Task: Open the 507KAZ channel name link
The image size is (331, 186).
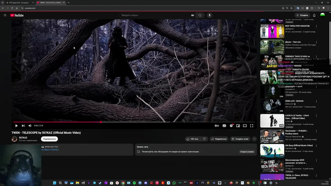Action: (x=23, y=138)
